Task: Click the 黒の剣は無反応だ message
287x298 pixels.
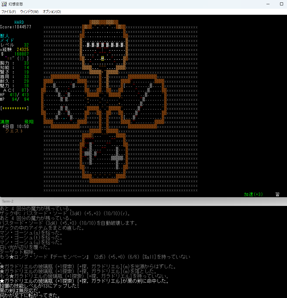Action: pyautogui.click(x=21, y=290)
